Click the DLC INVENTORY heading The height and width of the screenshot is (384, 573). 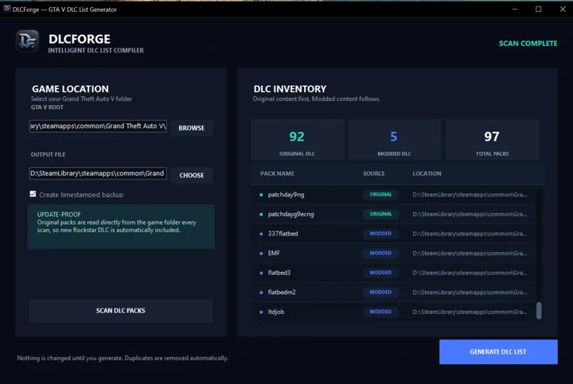290,89
